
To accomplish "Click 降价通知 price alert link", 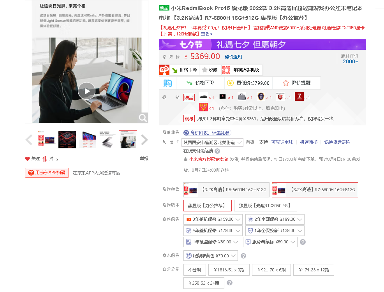I will [233, 57].
